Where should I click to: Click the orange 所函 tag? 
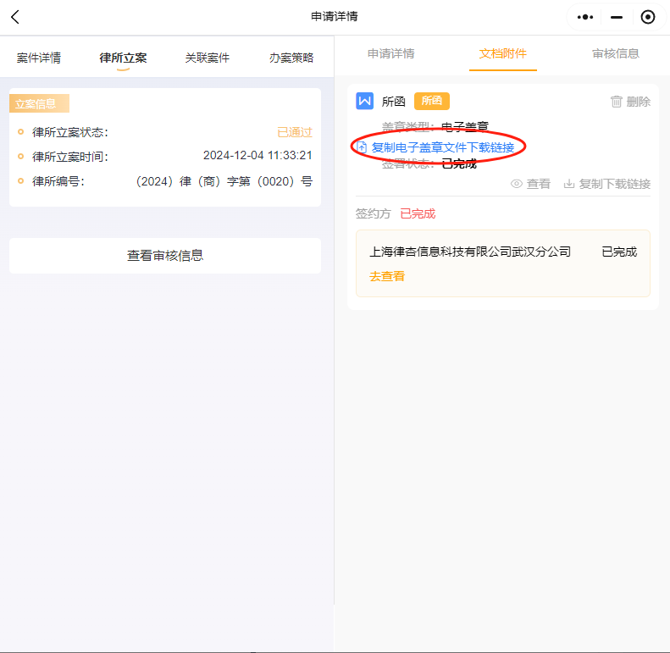432,101
